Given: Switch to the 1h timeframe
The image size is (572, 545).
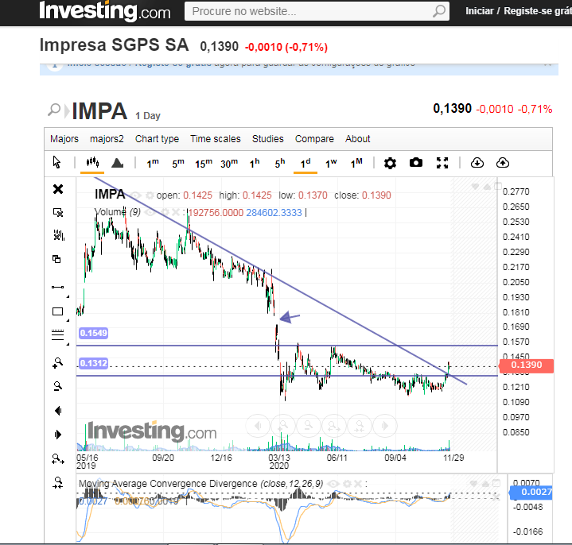Looking at the screenshot, I should point(255,163).
